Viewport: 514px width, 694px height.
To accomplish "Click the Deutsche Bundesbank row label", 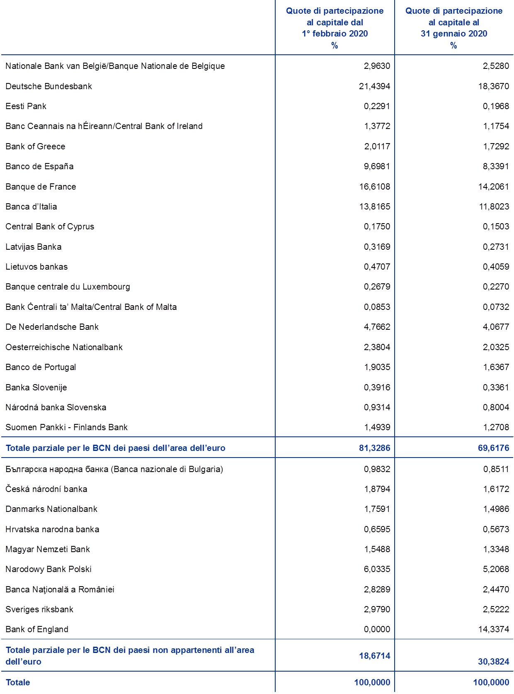I will (x=48, y=86).
